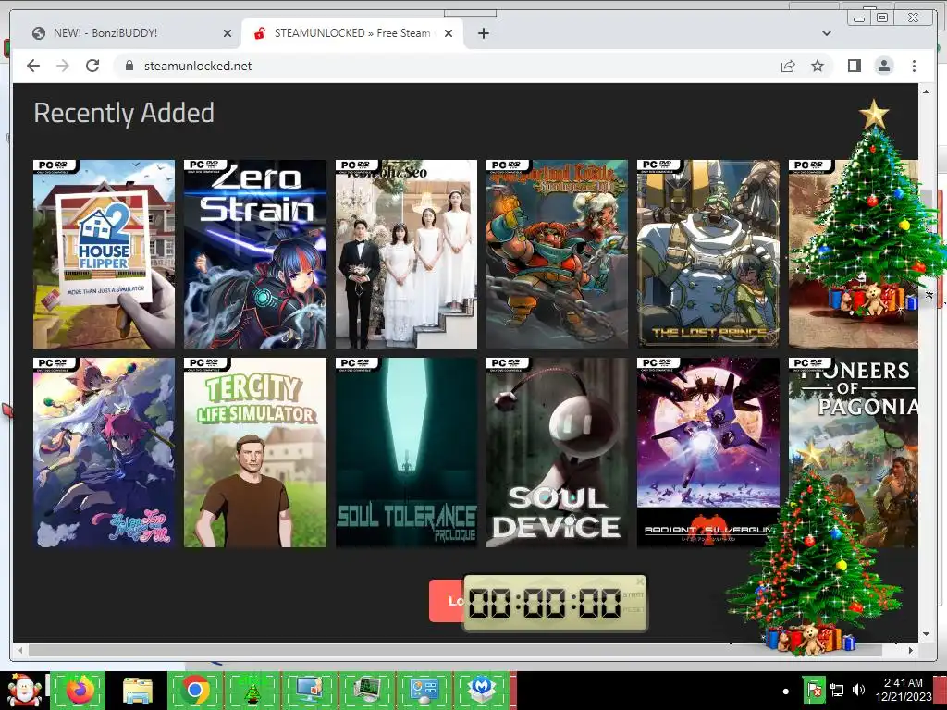The width and height of the screenshot is (947, 710).
Task: Share this page via share icon
Action: pyautogui.click(x=788, y=66)
